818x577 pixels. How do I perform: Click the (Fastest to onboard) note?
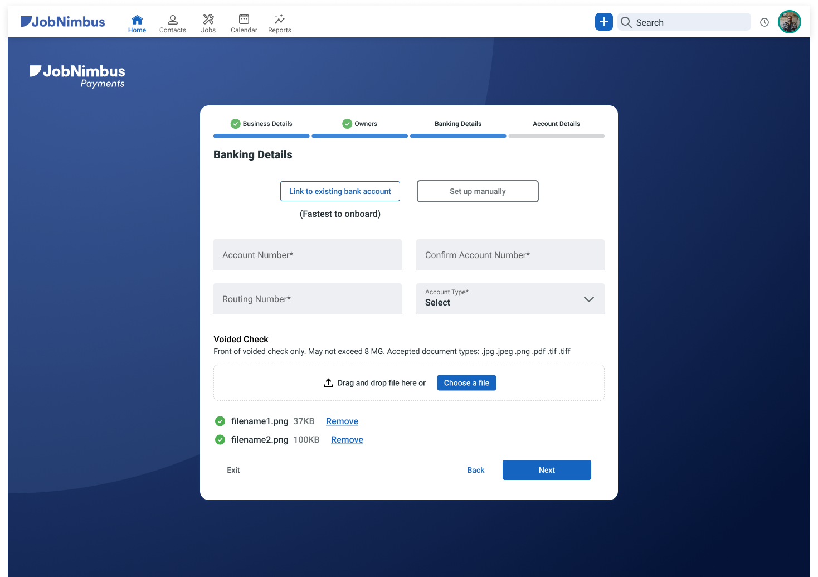340,214
